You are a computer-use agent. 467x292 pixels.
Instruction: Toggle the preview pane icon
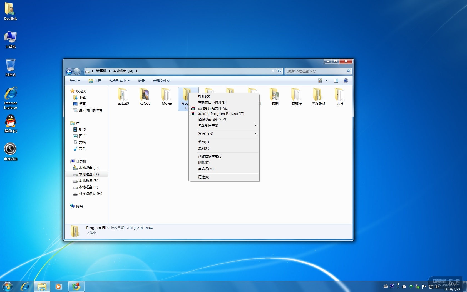coord(336,81)
